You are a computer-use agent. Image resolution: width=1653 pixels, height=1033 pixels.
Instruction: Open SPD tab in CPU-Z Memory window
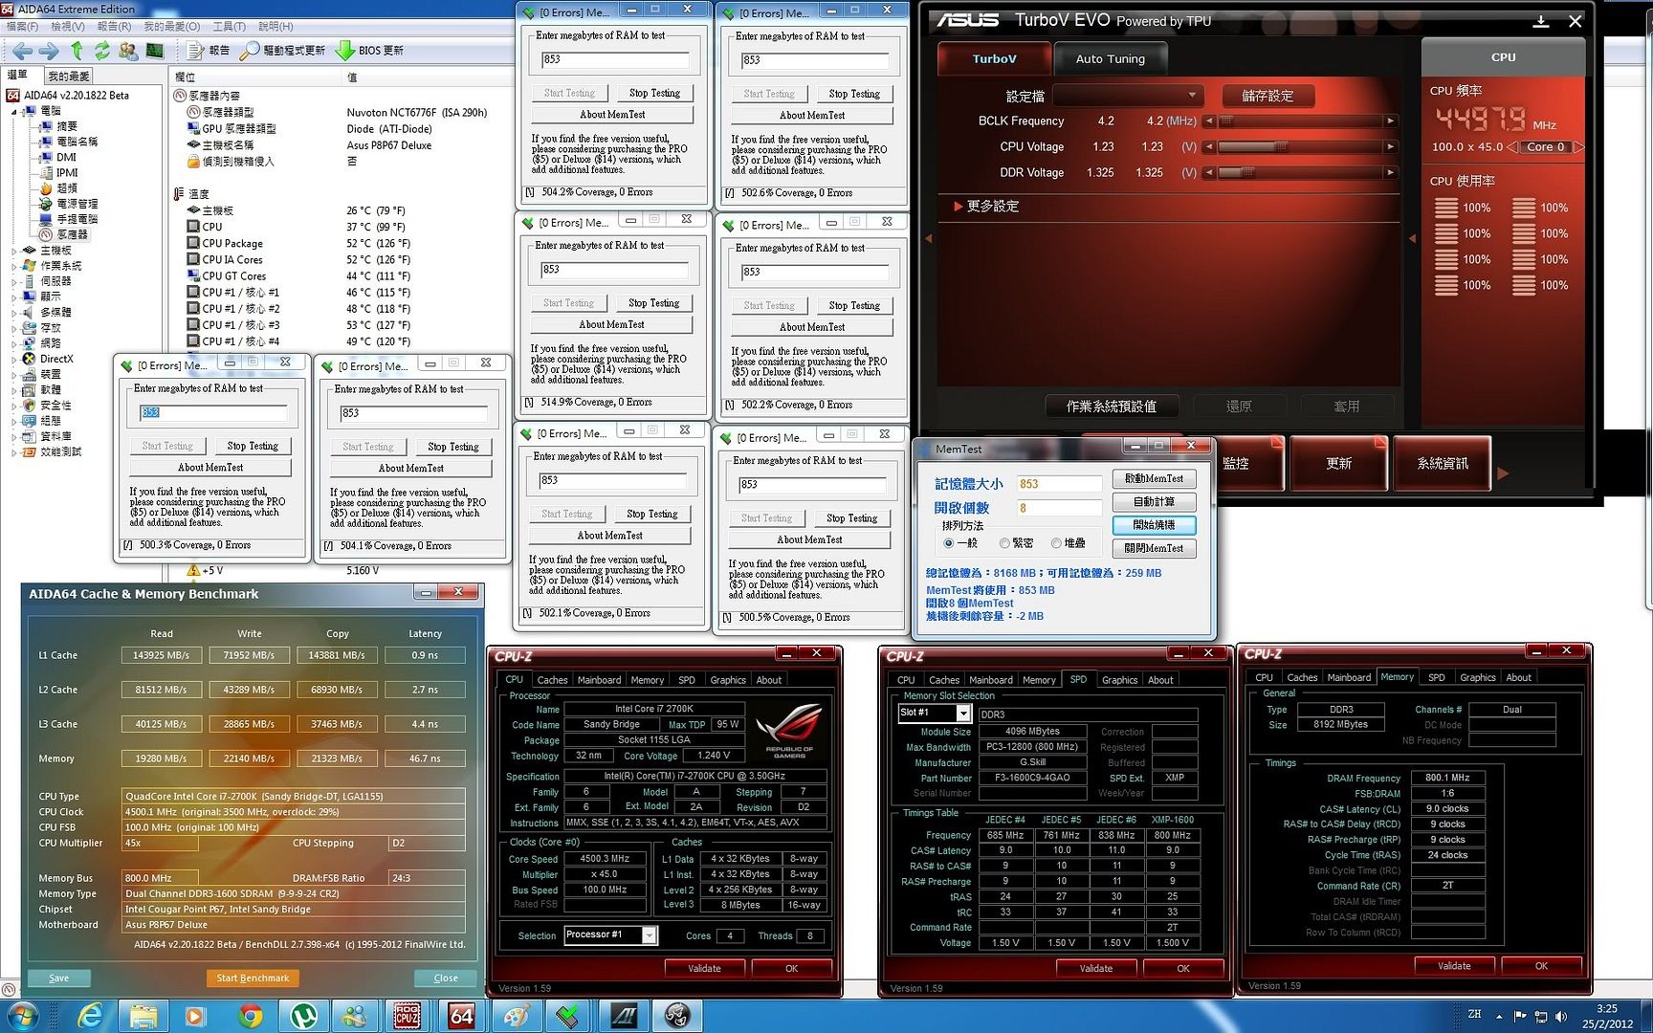click(x=1436, y=677)
